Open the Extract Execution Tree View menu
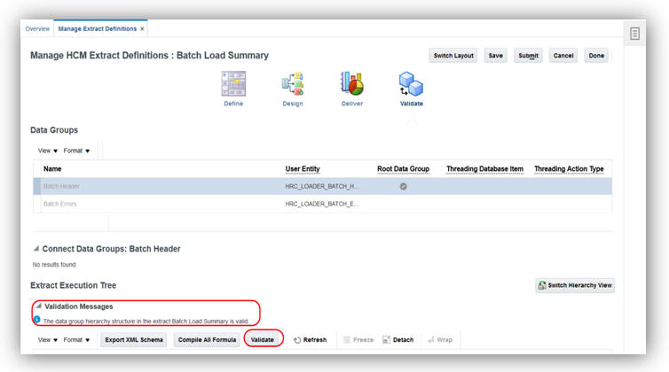 tap(47, 340)
